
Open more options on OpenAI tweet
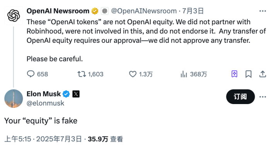point(263,11)
